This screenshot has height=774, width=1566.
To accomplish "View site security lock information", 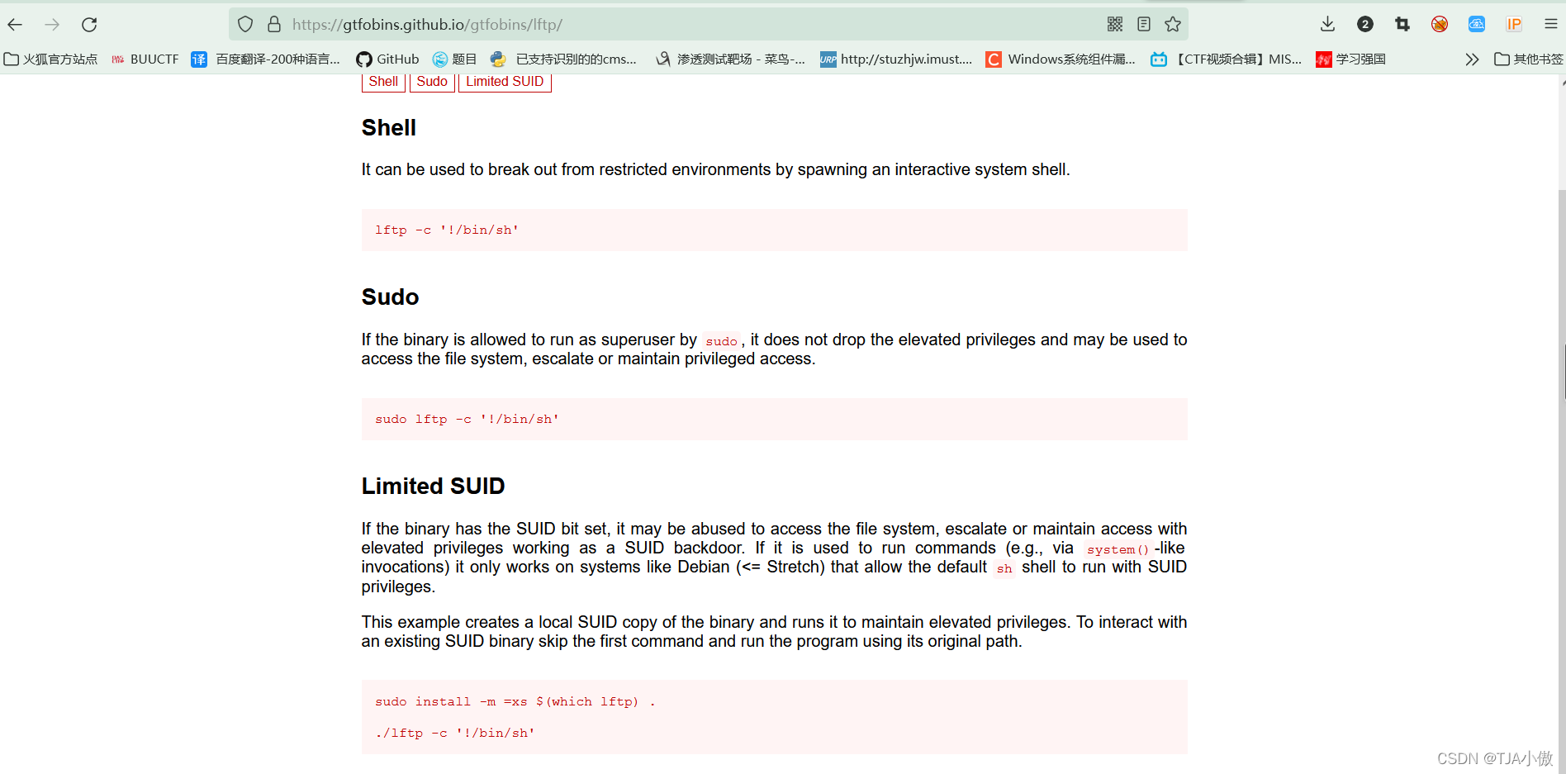I will [274, 25].
